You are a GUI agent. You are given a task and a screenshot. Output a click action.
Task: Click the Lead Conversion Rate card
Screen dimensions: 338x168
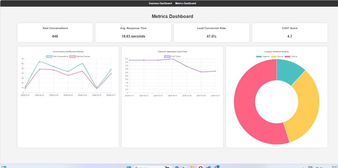(x=212, y=32)
